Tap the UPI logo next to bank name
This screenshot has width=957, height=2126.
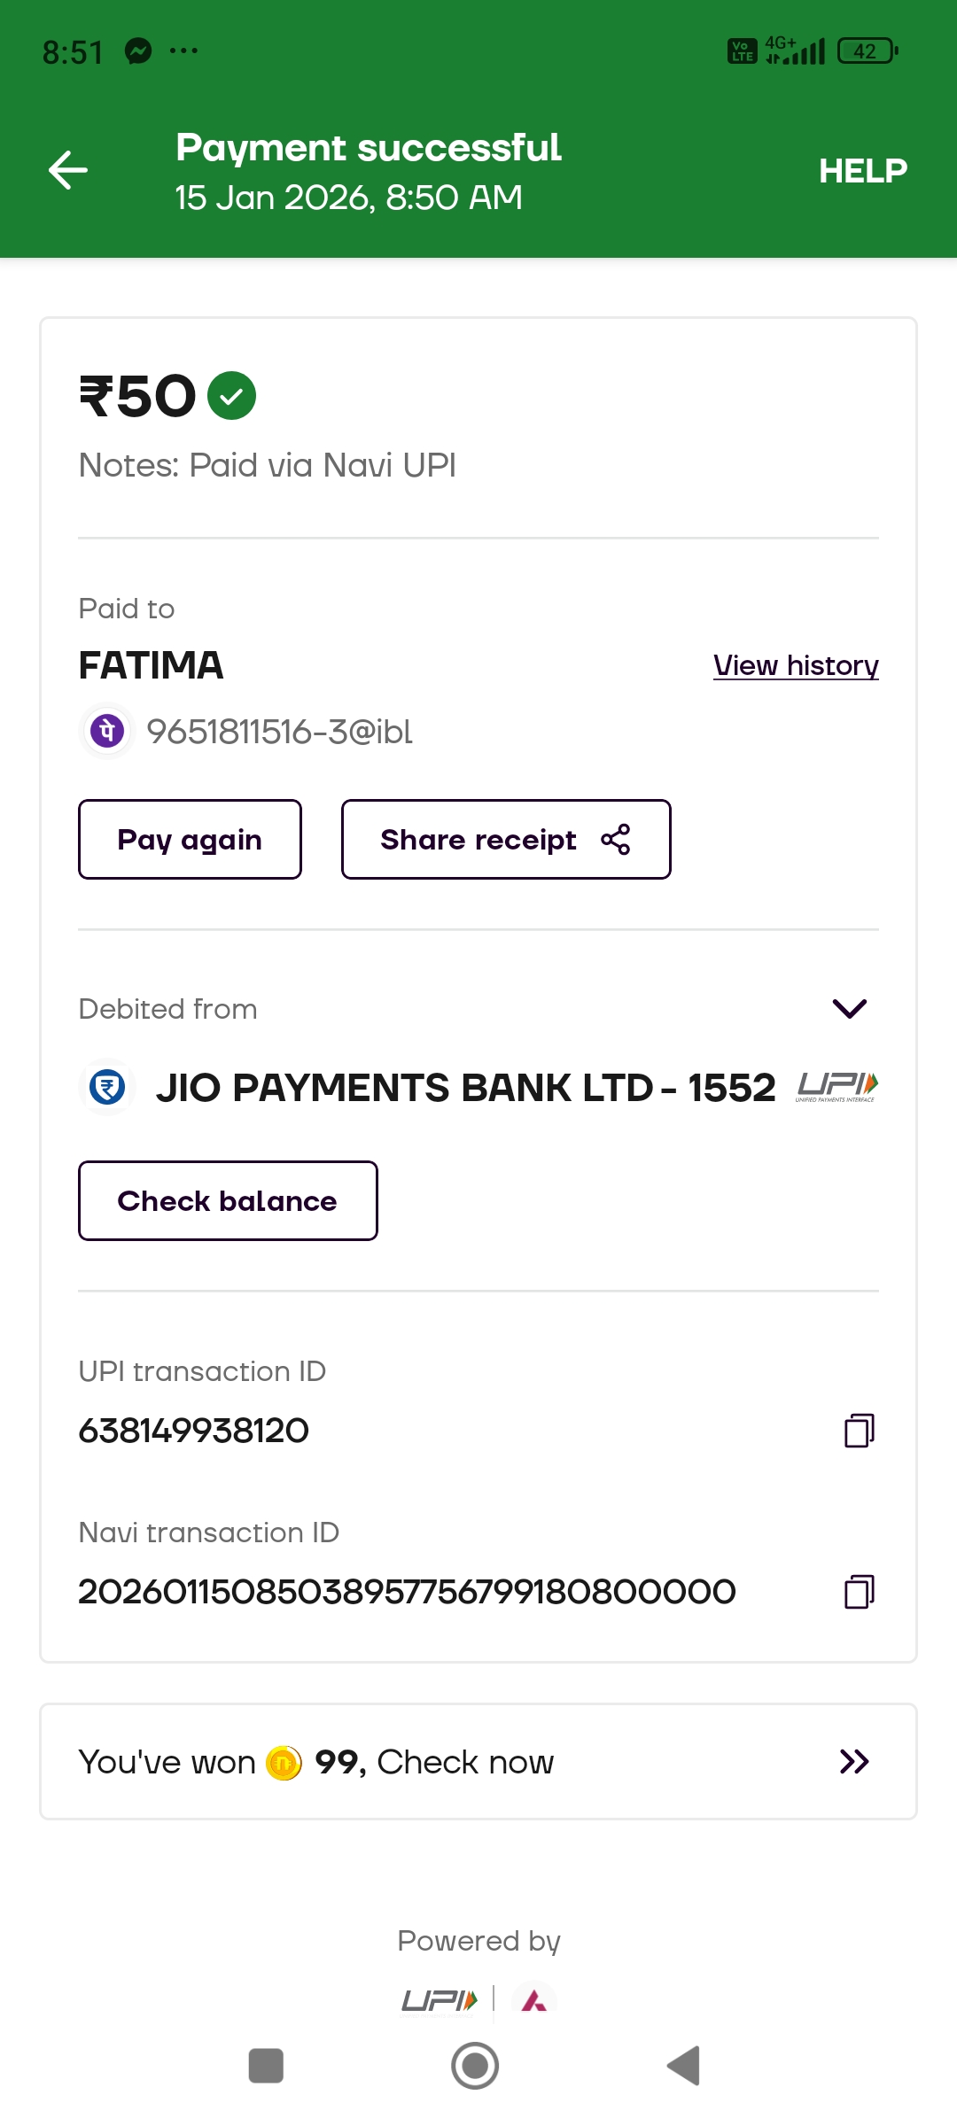click(x=836, y=1086)
